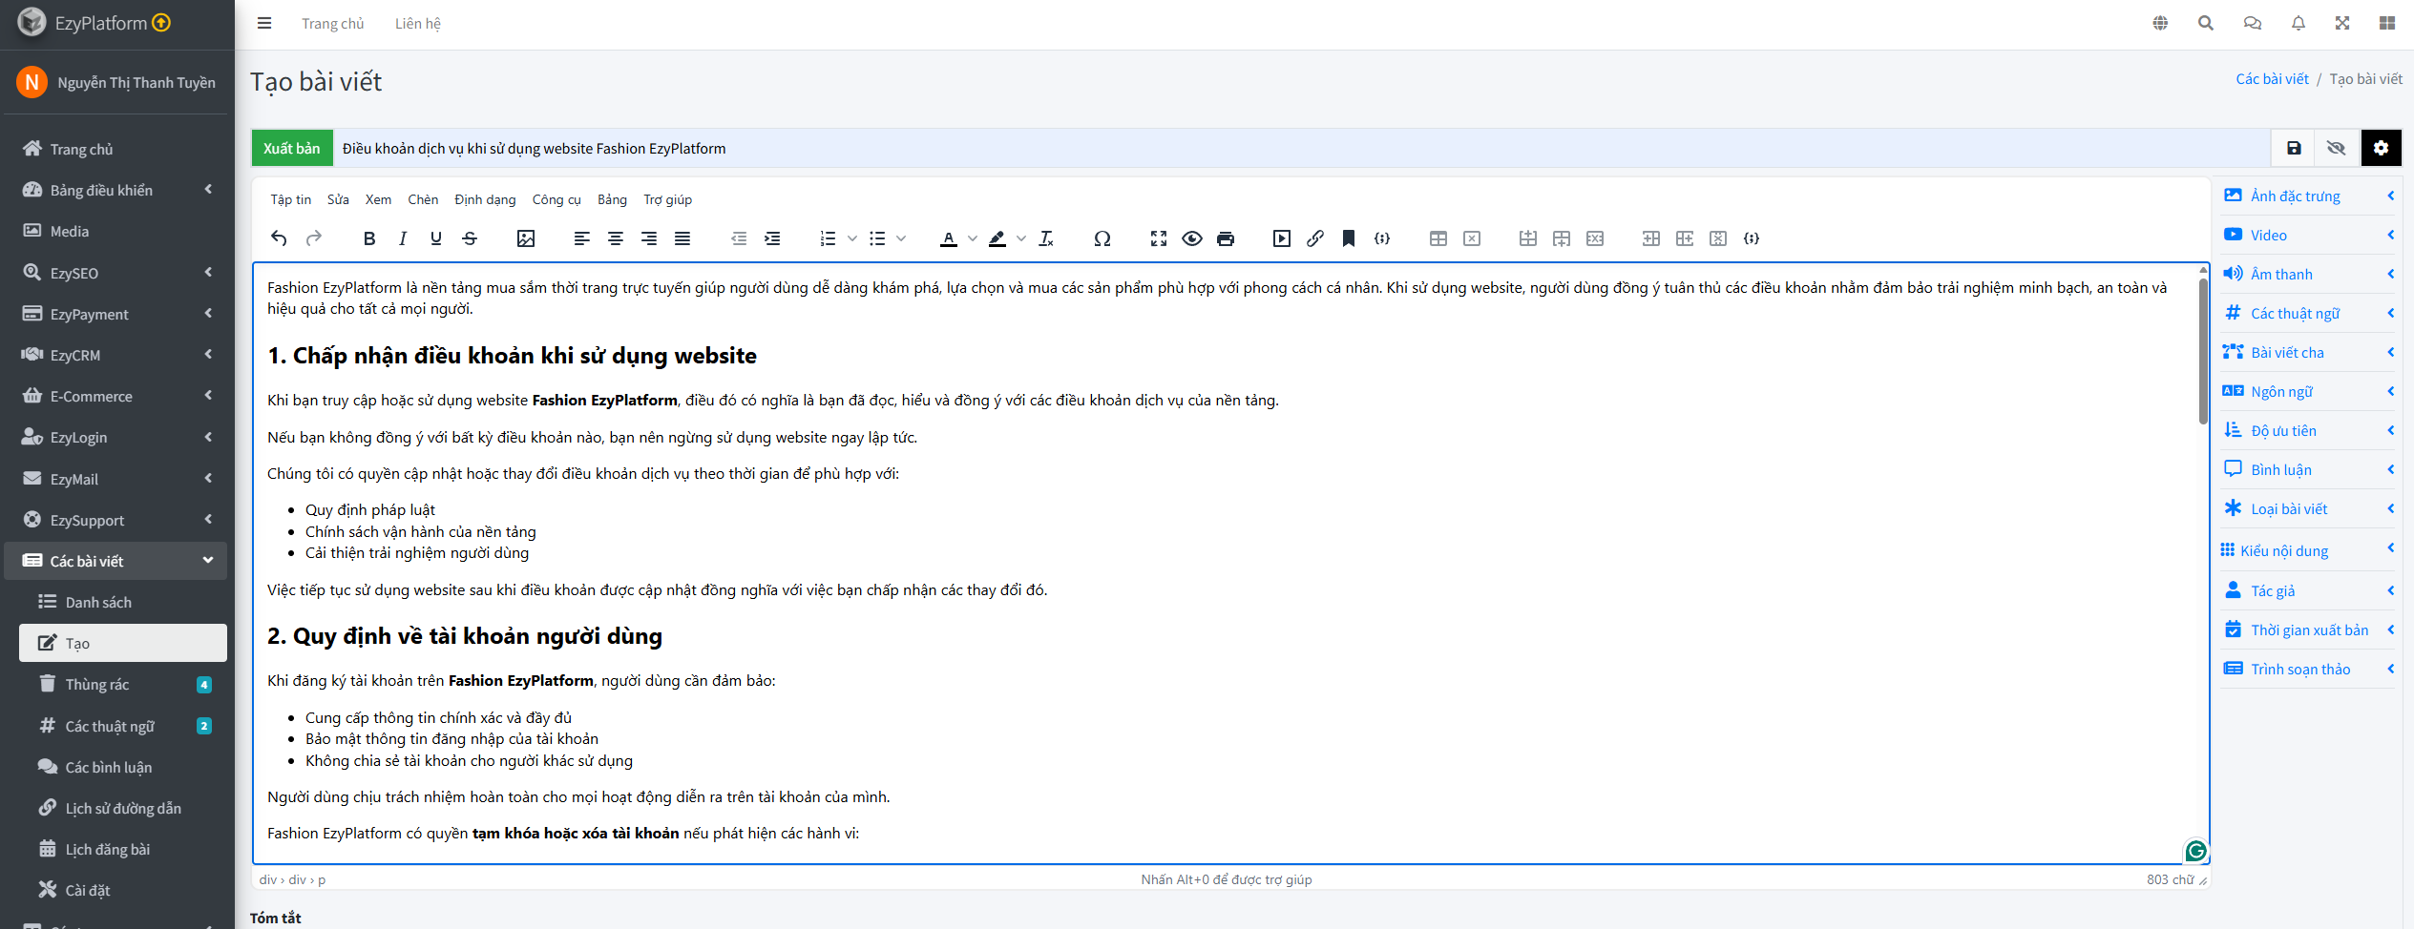Click into the article title input field
Viewport: 2414px width, 929px height.
(1298, 148)
